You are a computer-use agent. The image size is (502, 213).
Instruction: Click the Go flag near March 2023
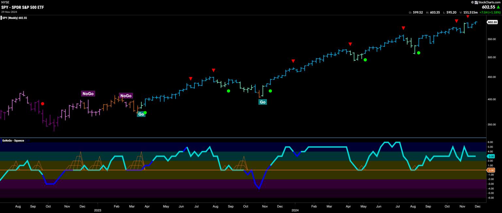(141, 114)
